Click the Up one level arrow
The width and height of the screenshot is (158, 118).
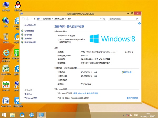35,19
